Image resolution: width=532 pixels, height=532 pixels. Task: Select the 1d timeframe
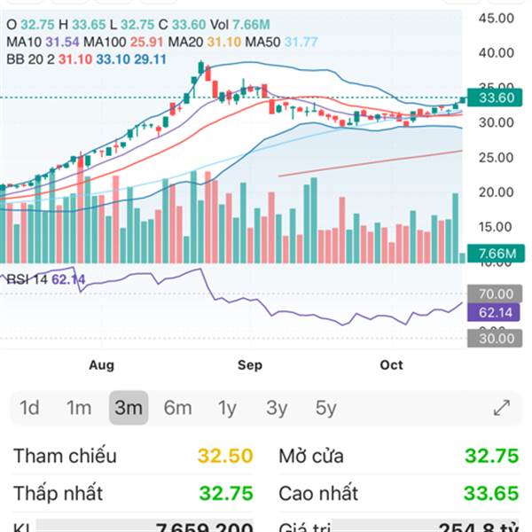tap(29, 408)
